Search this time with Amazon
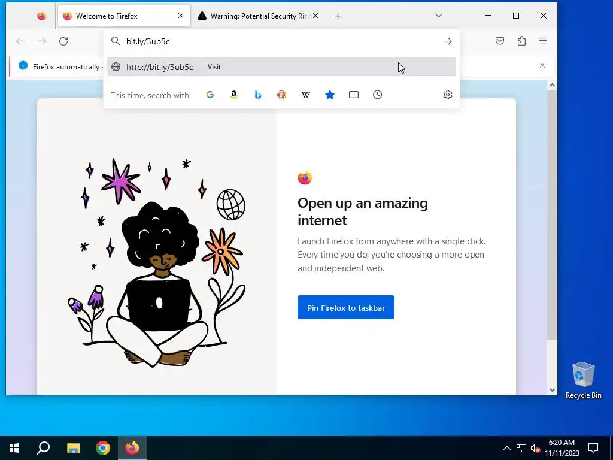 [x=234, y=95]
